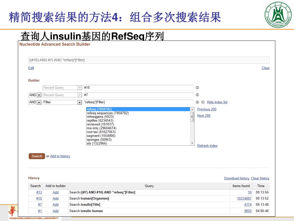Click Clear link beside the query box
This screenshot has width=294, height=221.
[x=265, y=68]
